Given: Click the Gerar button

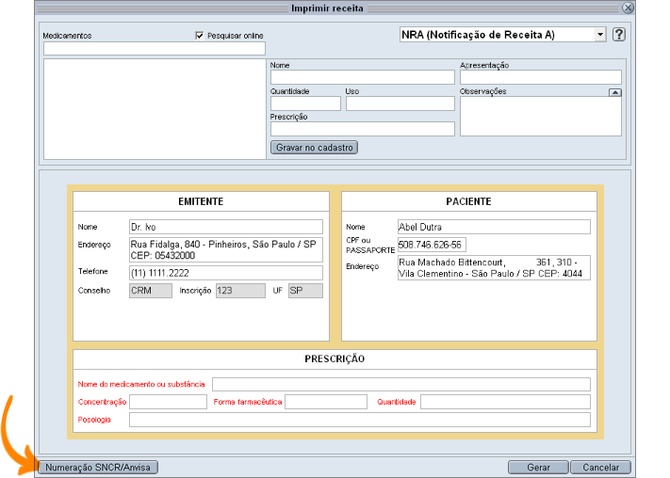Looking at the screenshot, I should coord(538,468).
